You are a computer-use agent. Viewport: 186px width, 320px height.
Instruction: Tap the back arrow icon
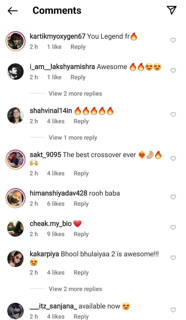tap(13, 10)
